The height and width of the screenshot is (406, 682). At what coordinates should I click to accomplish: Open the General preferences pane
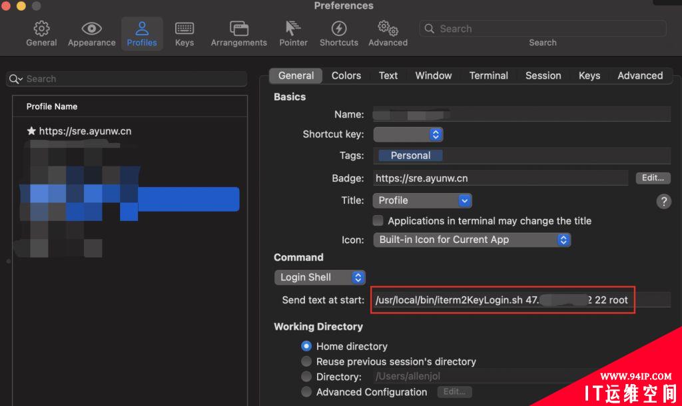point(41,33)
